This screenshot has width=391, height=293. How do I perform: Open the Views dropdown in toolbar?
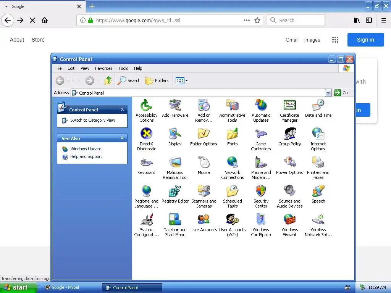point(181,80)
